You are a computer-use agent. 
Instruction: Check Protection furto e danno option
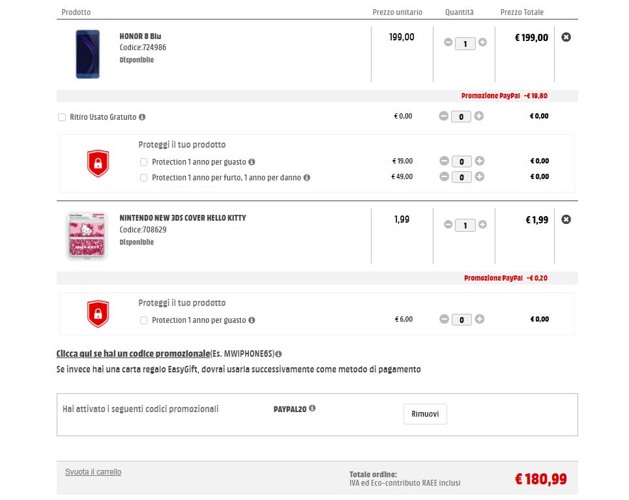[x=144, y=178]
